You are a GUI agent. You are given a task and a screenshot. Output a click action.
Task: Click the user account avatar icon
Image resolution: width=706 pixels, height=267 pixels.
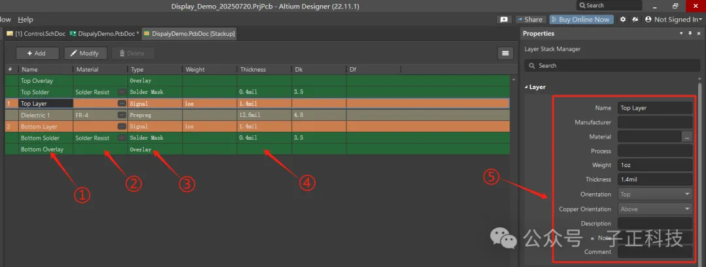648,20
